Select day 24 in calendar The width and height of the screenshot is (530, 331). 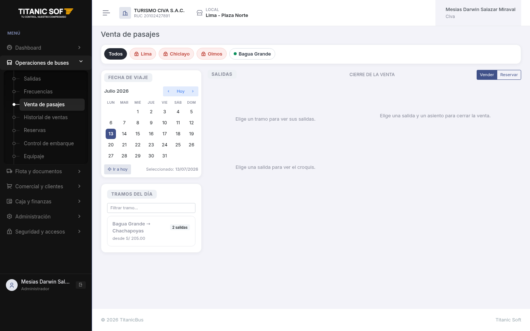pyautogui.click(x=165, y=145)
